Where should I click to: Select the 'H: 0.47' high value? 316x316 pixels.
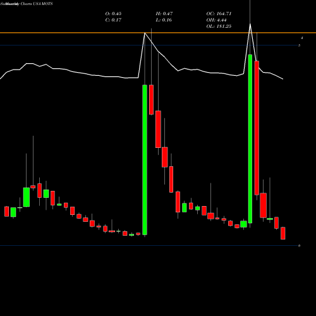(164, 14)
